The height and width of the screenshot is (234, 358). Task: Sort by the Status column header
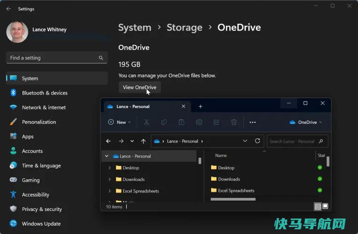321,155
